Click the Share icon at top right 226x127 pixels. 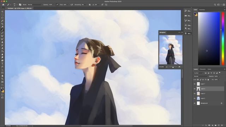click(x=224, y=5)
